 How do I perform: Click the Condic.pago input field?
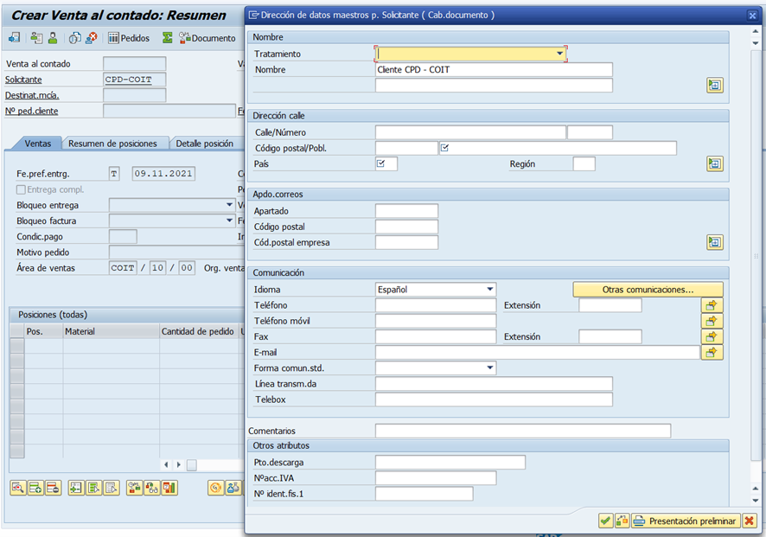pyautogui.click(x=123, y=236)
